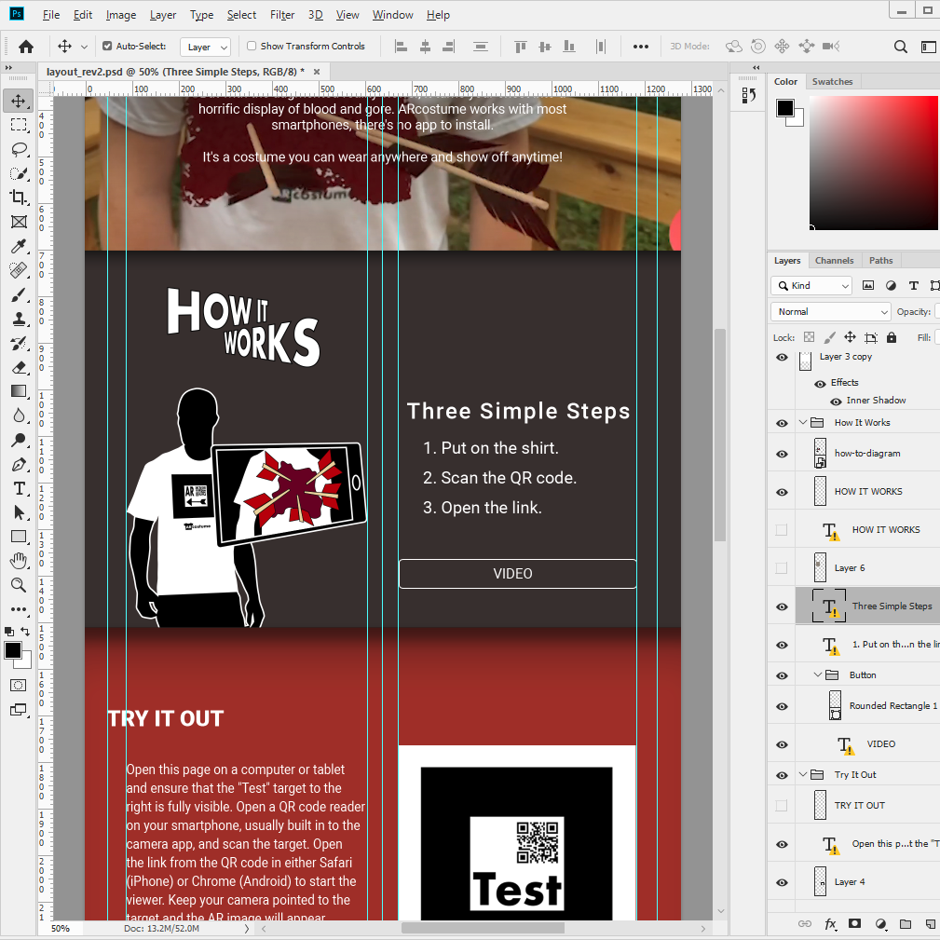Click the zoom status bar arrow
Screen dimensions: 940x940
pos(246,929)
